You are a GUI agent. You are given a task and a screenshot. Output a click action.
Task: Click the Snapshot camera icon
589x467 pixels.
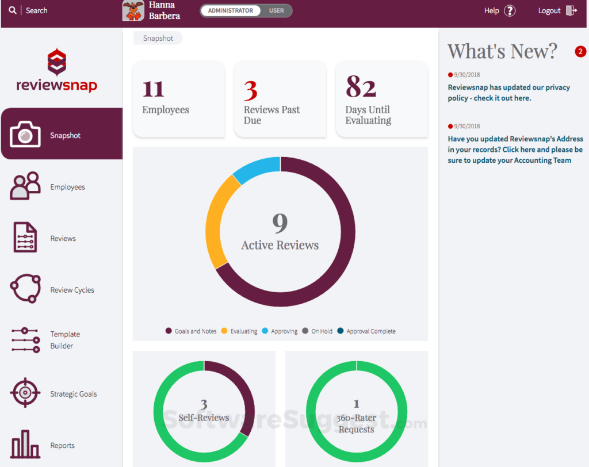point(25,134)
